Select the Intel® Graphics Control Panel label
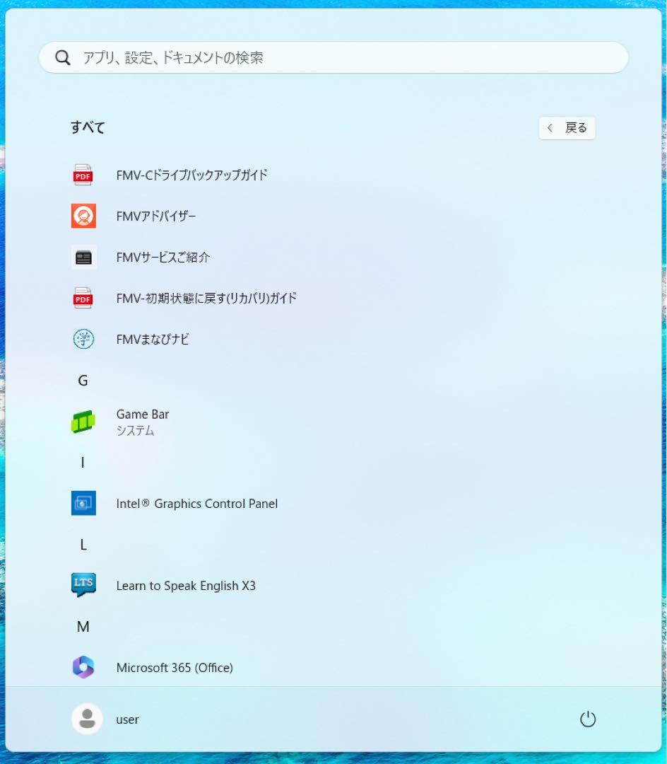 (197, 504)
